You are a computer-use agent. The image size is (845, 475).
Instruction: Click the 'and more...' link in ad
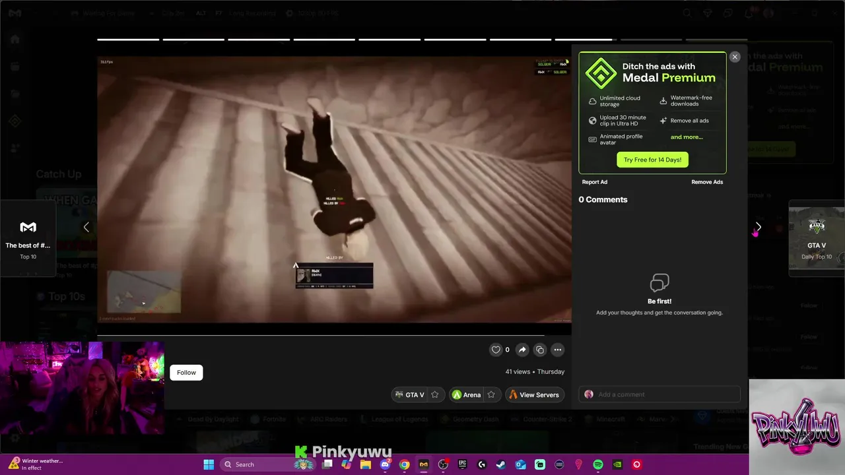click(687, 137)
